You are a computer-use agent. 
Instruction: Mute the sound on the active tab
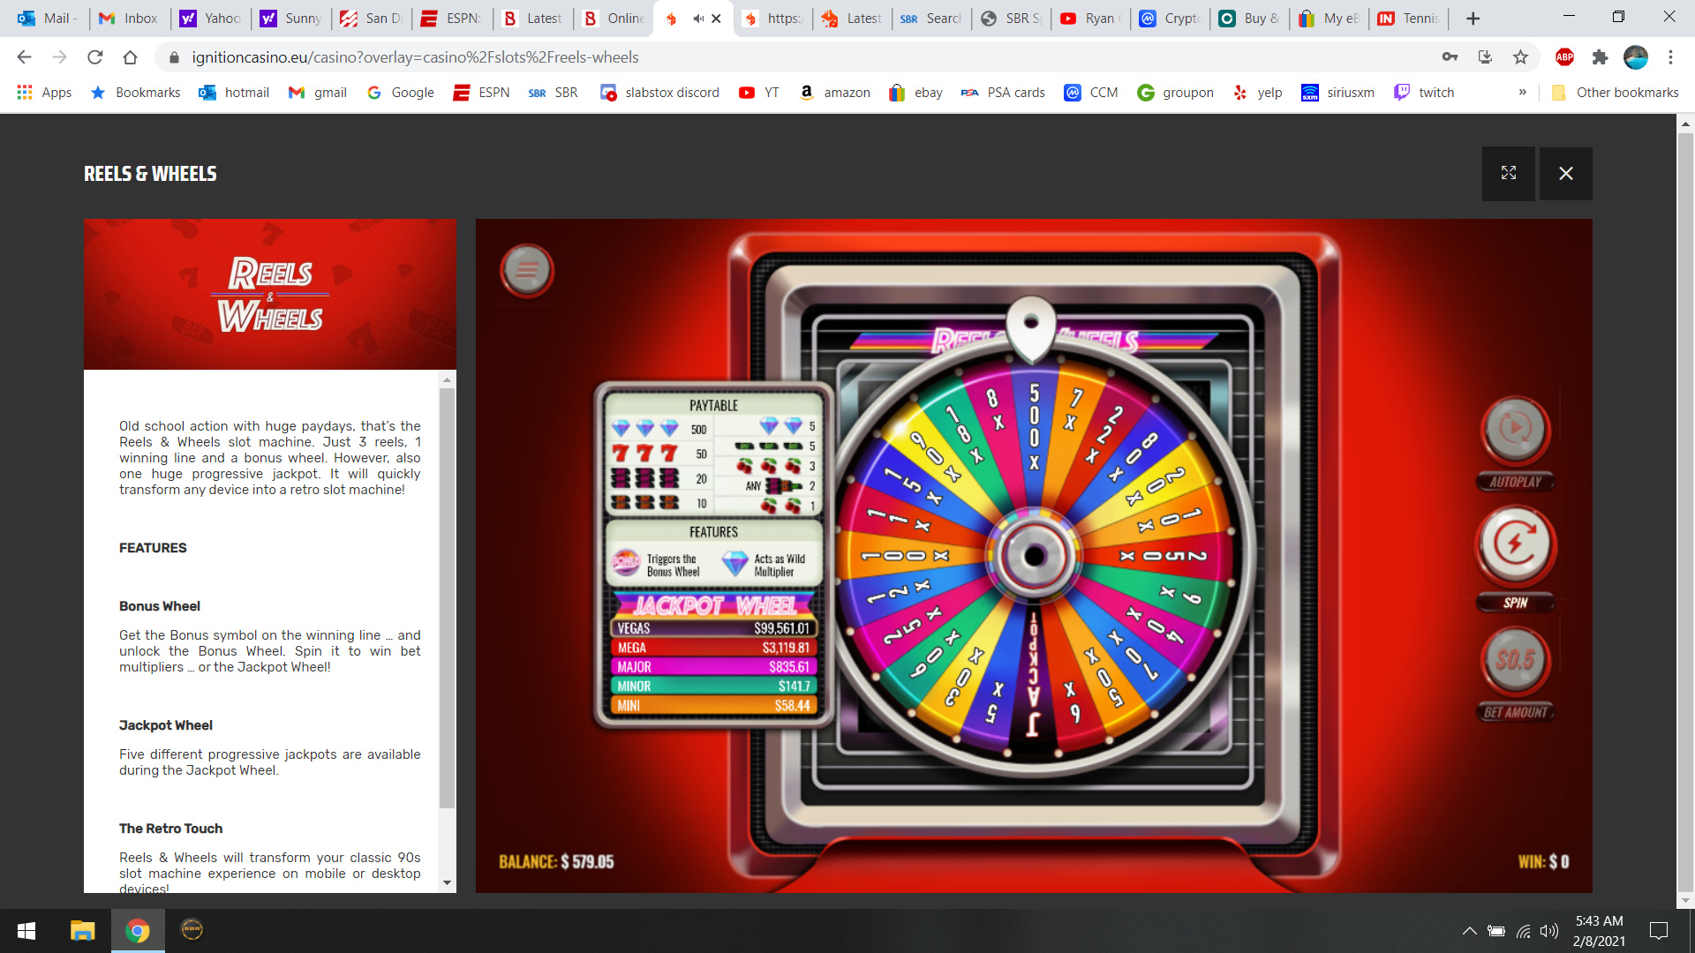click(698, 19)
